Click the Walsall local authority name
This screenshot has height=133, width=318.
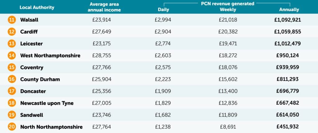29,20
